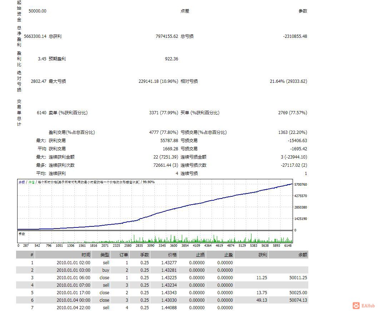Select the balance cell 50011.25

coord(298,278)
